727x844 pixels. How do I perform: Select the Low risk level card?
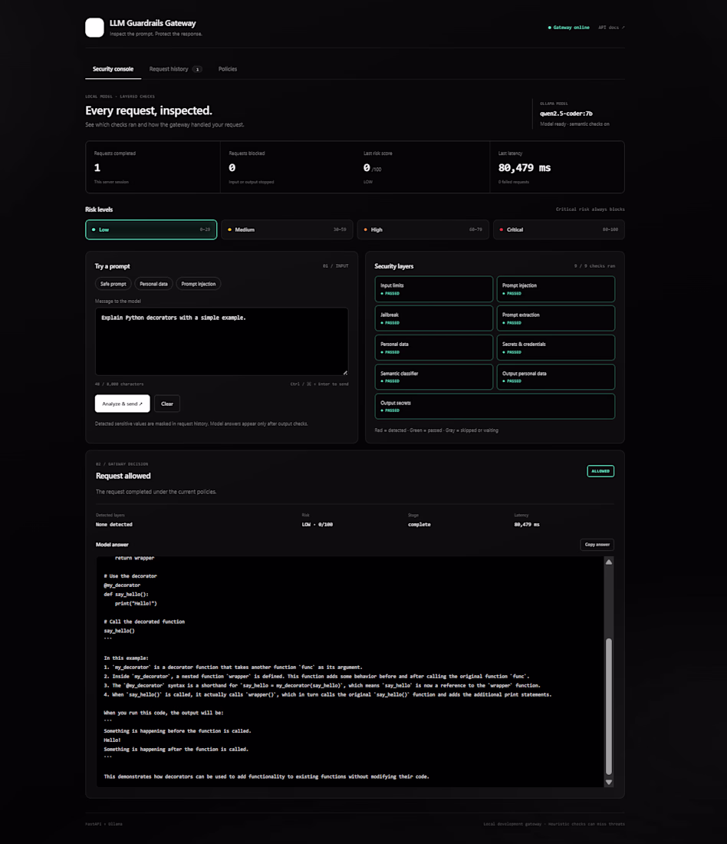point(151,230)
